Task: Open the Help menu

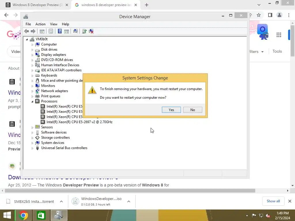Action: click(x=65, y=24)
